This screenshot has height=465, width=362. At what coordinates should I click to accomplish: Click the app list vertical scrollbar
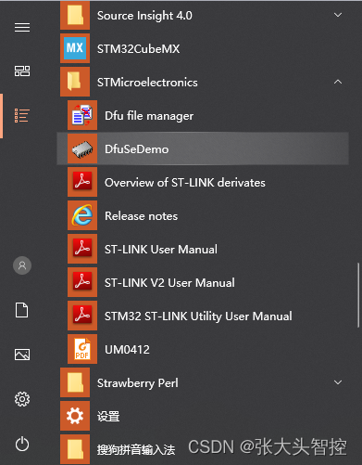coord(358,295)
